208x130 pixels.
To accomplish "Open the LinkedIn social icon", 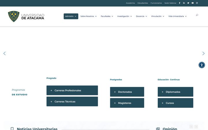I will tap(184, 3).
